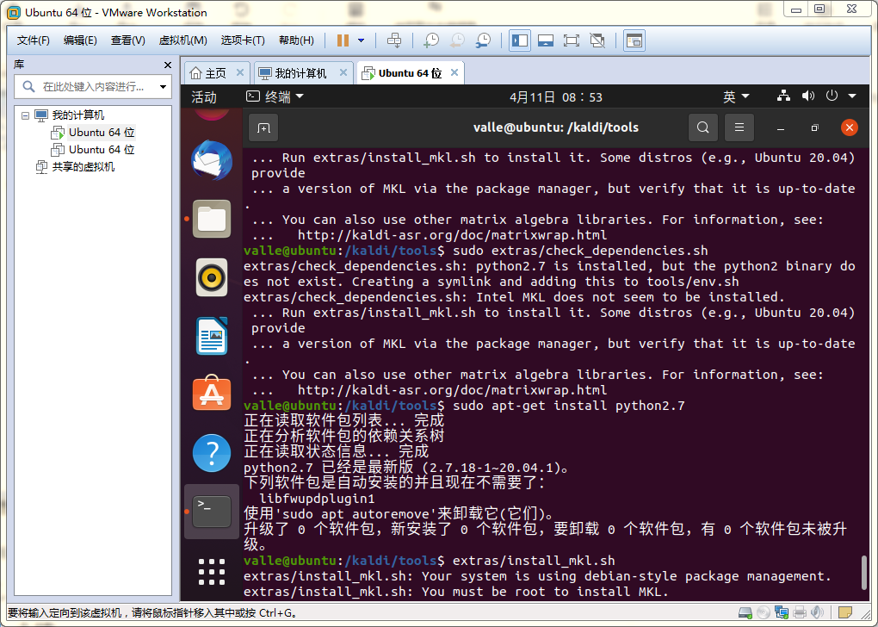Click the Ubuntu power icon
This screenshot has width=878, height=627.
click(832, 96)
